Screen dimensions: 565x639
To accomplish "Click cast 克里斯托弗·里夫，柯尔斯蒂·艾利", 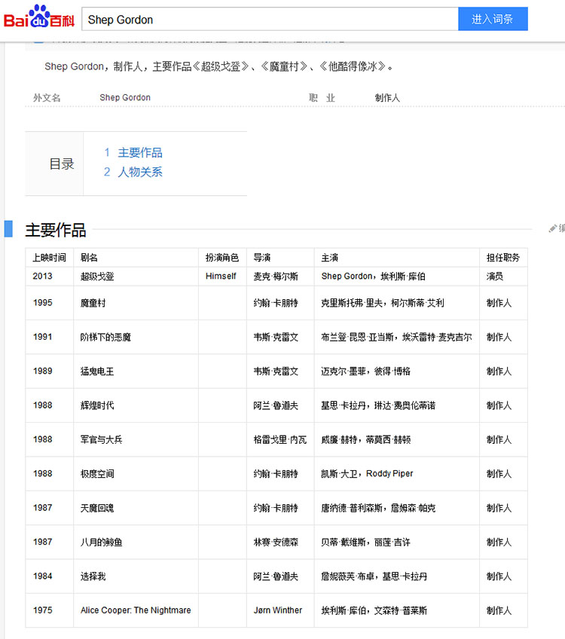I will pos(383,303).
